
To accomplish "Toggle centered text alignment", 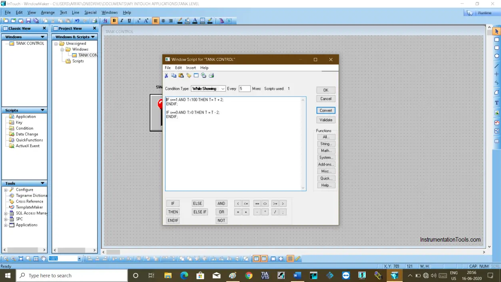I will click(163, 21).
